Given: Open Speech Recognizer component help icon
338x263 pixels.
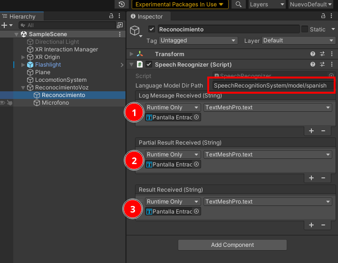Looking at the screenshot, I should pos(313,64).
